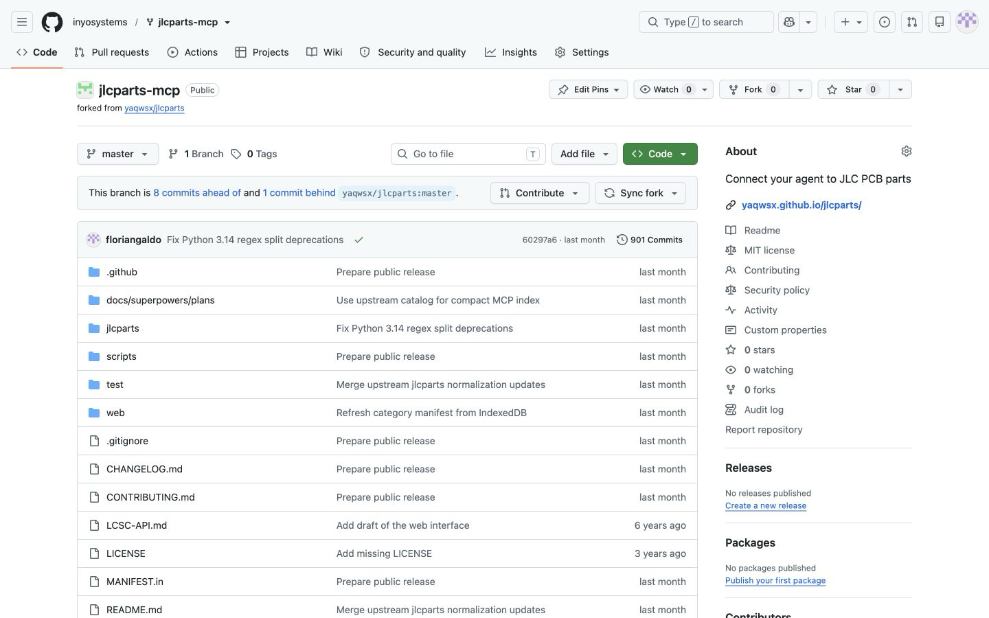This screenshot has height=618, width=989.
Task: Switch to the Wiki tab
Action: (x=324, y=52)
